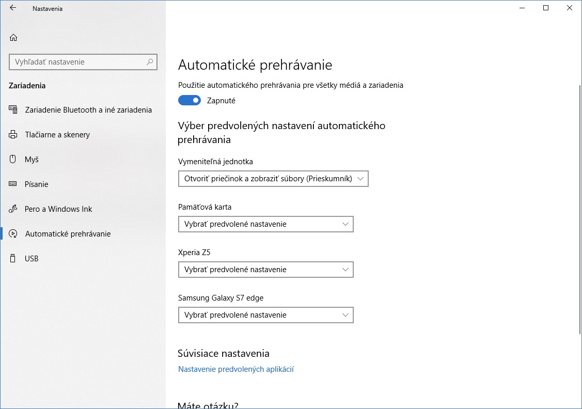Turn off the Zapnuté autoplay toggle
582x409 pixels.
(190, 100)
